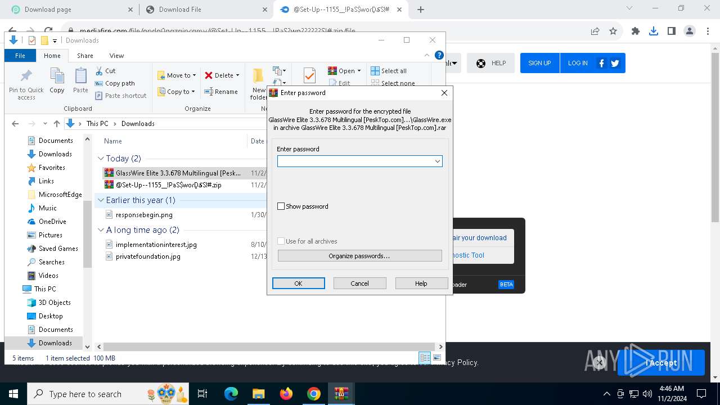Enable Show password checkbox
The image size is (720, 405).
(x=281, y=206)
